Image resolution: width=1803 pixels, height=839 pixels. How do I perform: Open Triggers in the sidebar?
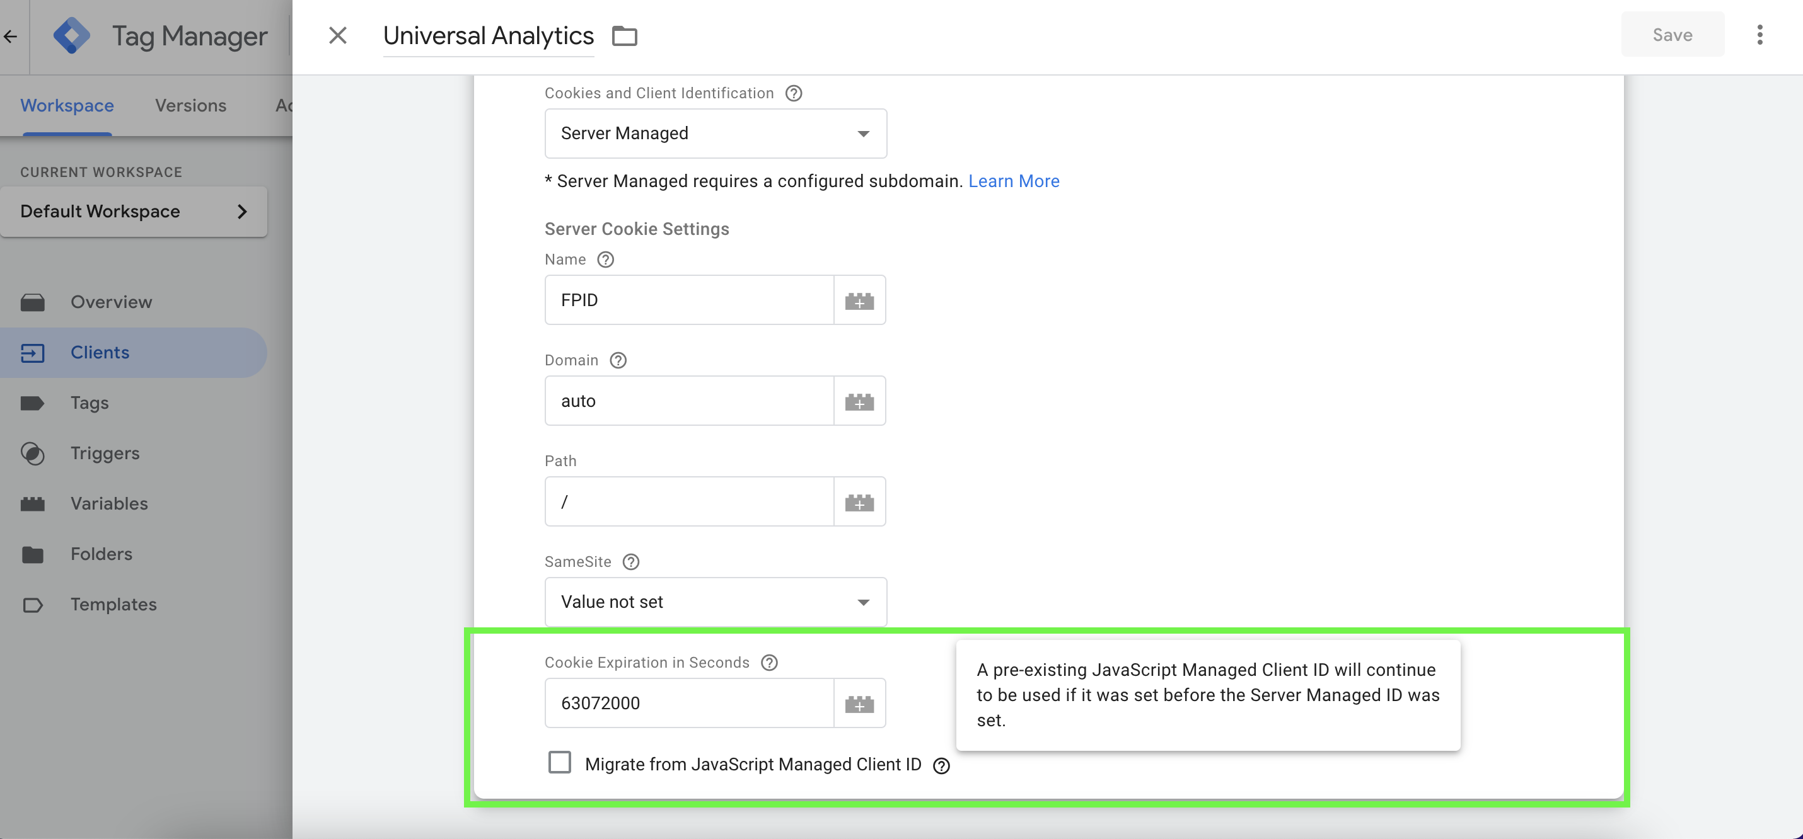point(133,453)
